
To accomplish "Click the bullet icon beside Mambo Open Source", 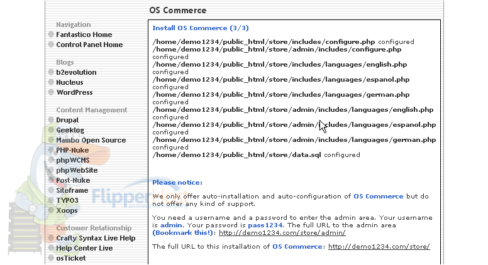I will [51, 140].
